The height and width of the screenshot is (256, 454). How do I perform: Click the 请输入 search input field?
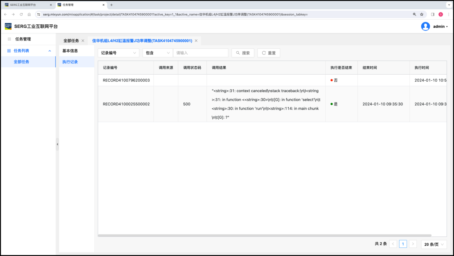pyautogui.click(x=200, y=53)
